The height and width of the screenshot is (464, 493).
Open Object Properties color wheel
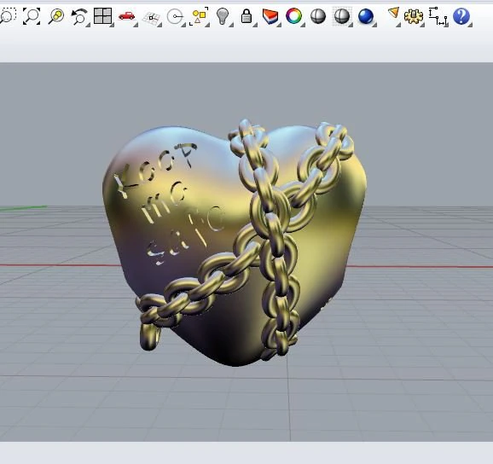pos(294,16)
